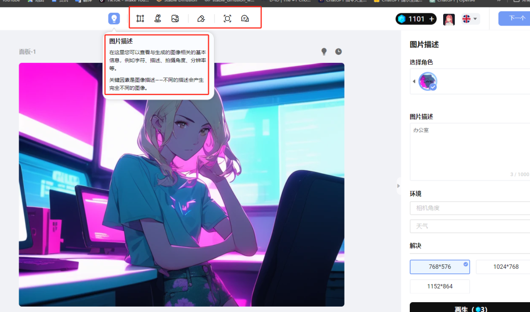Click the 面板-1 panel label
Screen dimensions: 530x312
(x=27, y=52)
